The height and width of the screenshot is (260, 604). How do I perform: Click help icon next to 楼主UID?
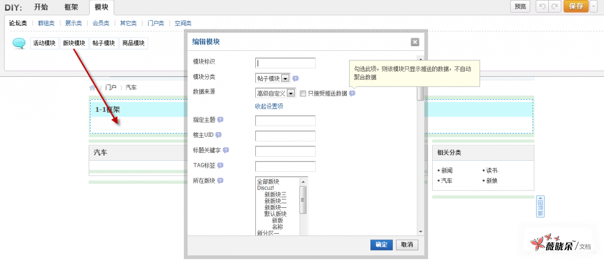click(218, 135)
